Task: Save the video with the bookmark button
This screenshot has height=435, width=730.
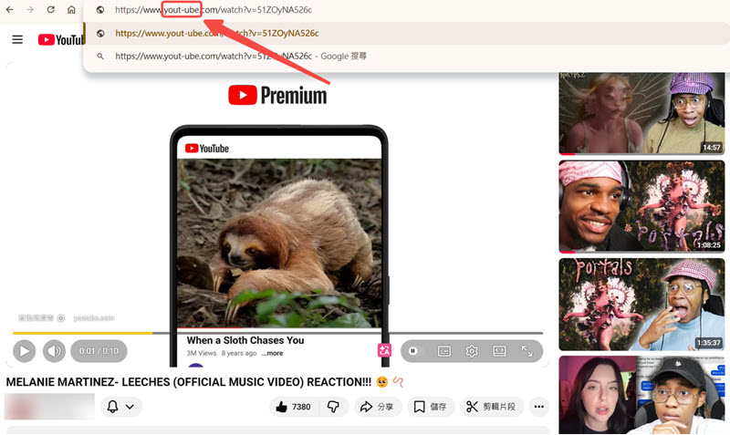Action: click(430, 407)
